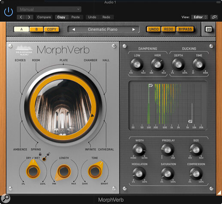Screen dimensions: 222x204
Task: Go to previous preset with left chevron
Action: 21,17
